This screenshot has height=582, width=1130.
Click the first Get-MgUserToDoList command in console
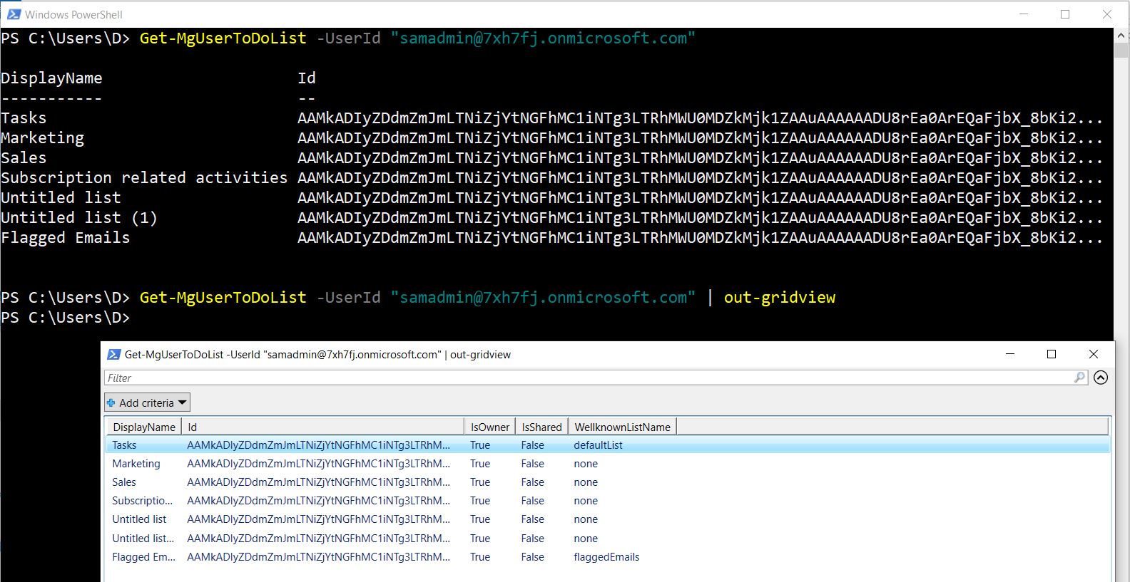pos(223,38)
